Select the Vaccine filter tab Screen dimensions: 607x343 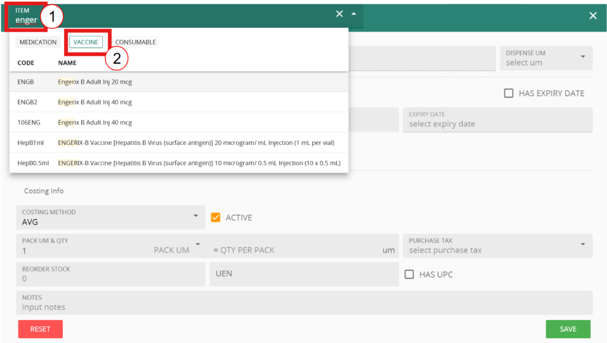(x=86, y=42)
